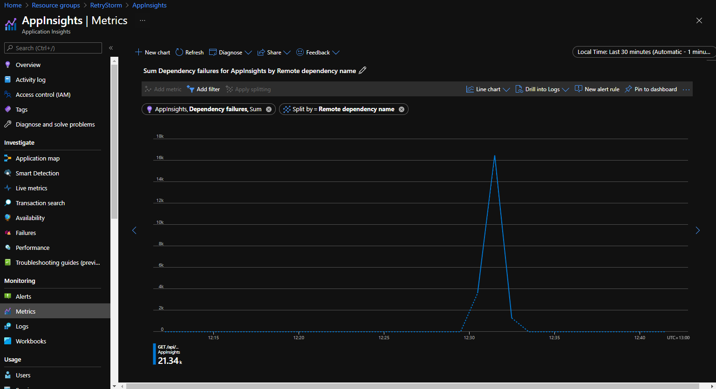Viewport: 716px width, 389px height.
Task: Click the Performance icon
Action: click(7, 248)
